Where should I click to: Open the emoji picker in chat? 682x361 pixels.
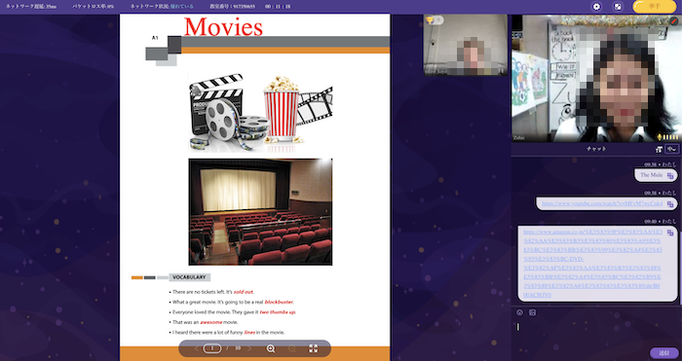pyautogui.click(x=519, y=312)
